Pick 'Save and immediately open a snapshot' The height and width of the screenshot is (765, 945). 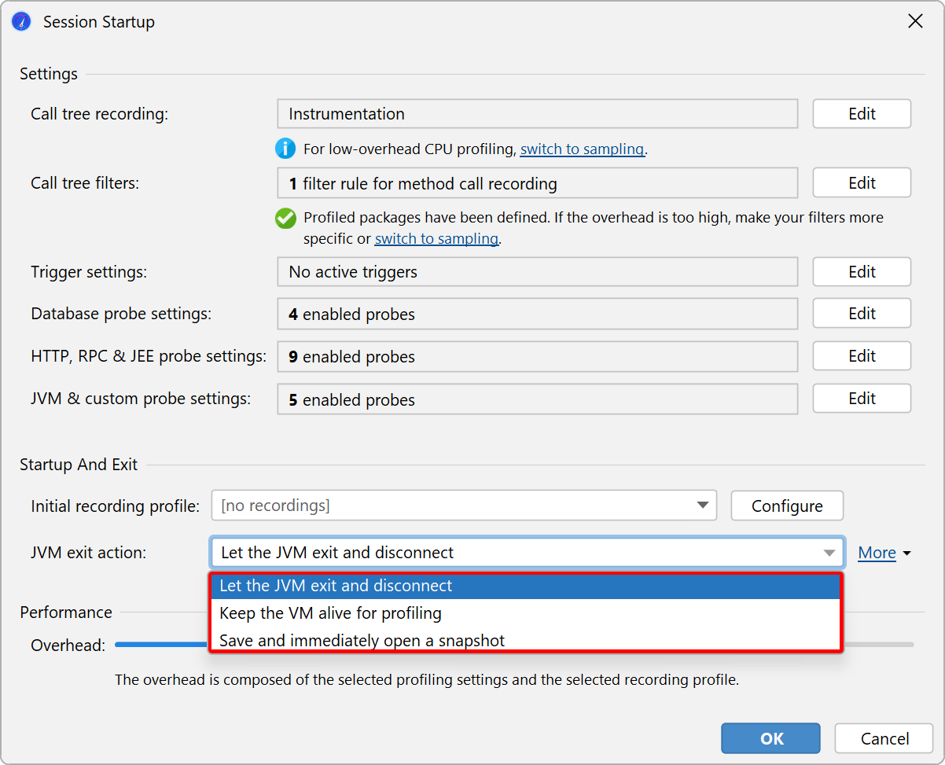(524, 640)
